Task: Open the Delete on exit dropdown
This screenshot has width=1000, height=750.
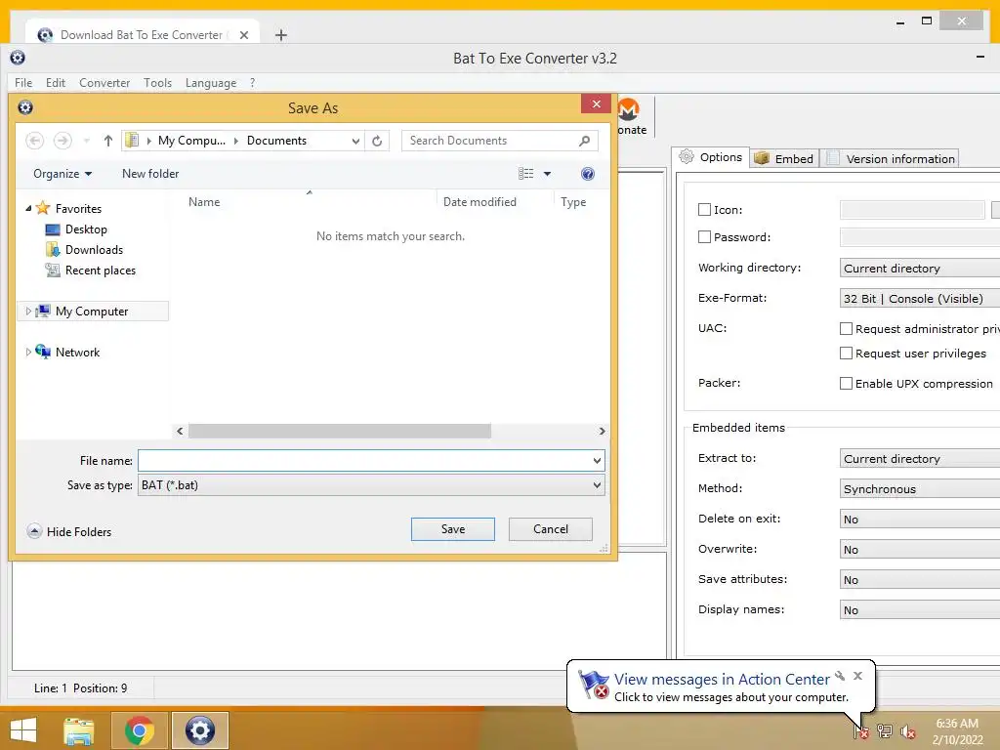Action: (x=920, y=520)
